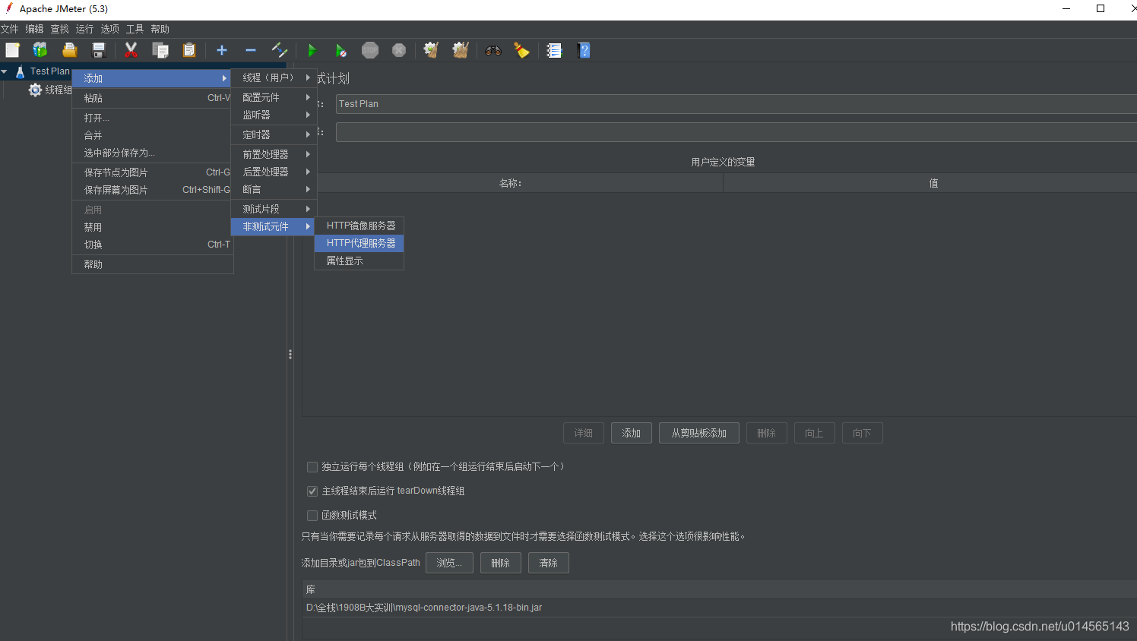Expand 定时器 submenu

click(x=274, y=134)
